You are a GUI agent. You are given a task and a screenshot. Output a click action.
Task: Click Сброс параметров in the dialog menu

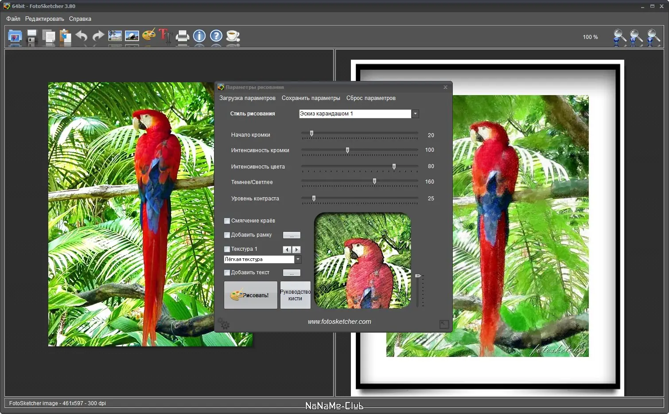tap(371, 98)
